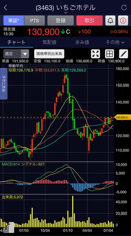Toggle 価格帯別出来高 overlay
The image size is (131, 236).
49,54
